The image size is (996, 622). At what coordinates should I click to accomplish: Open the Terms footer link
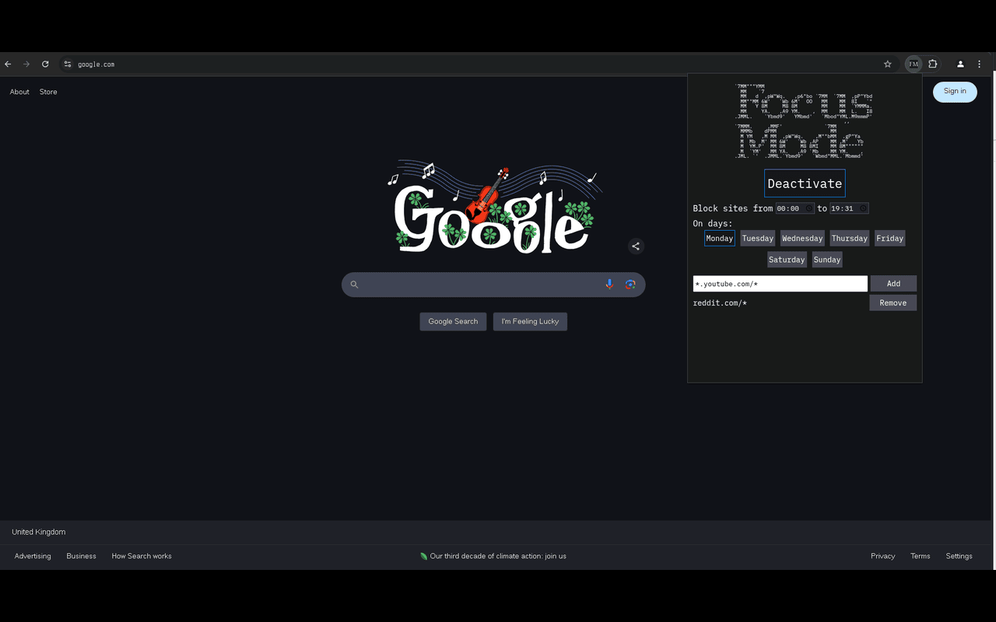[921, 556]
